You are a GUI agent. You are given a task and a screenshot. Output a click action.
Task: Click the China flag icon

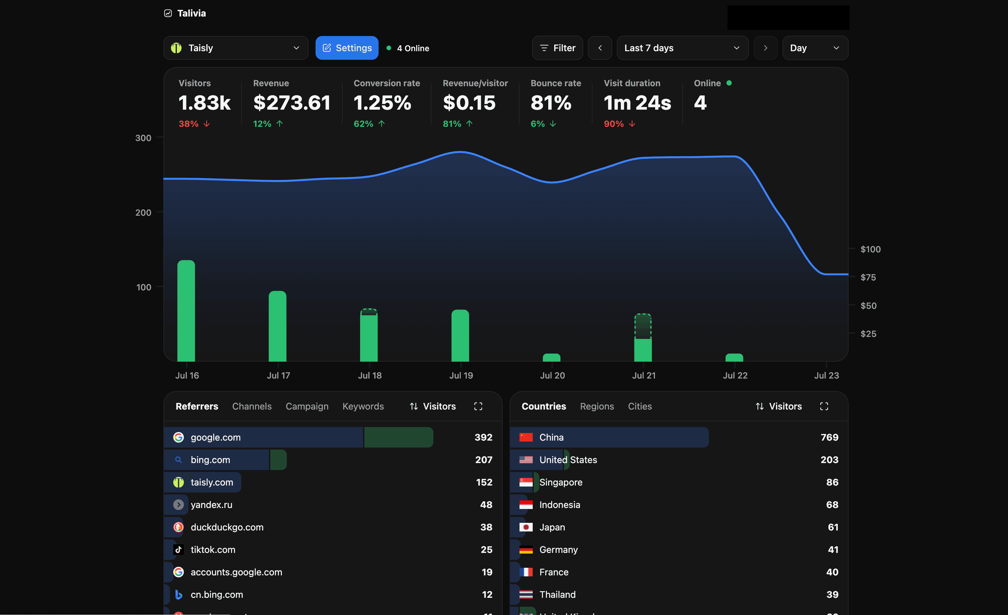pos(526,437)
